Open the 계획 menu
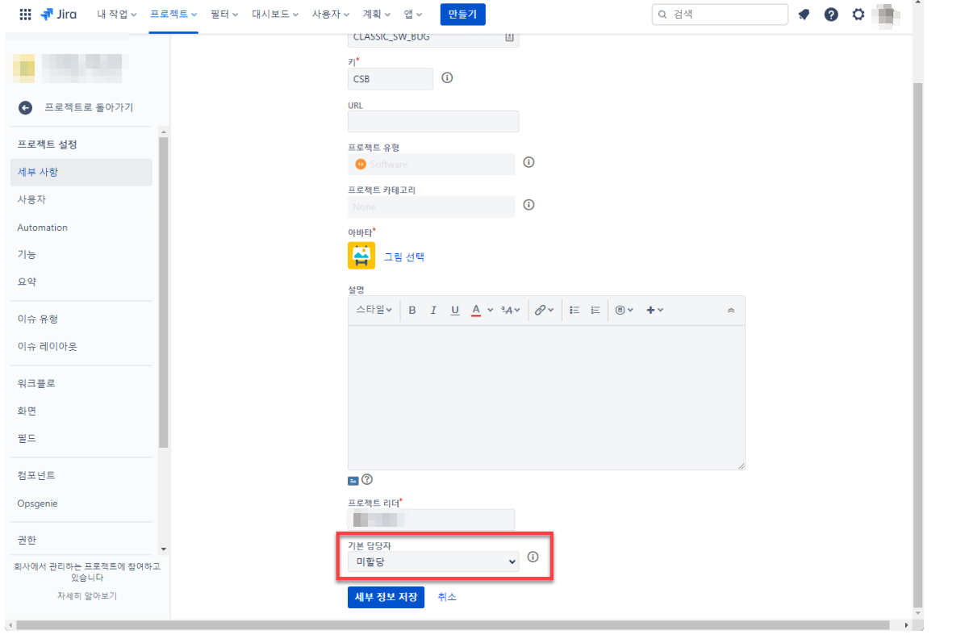 click(x=376, y=15)
